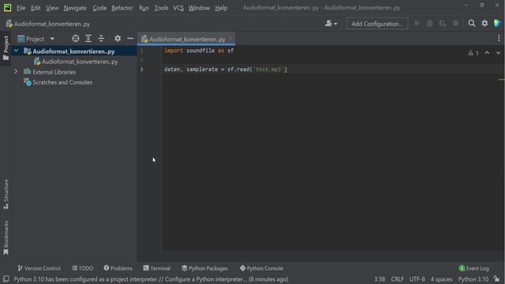Click cursor position 3:38 in status bar

pyautogui.click(x=380, y=279)
